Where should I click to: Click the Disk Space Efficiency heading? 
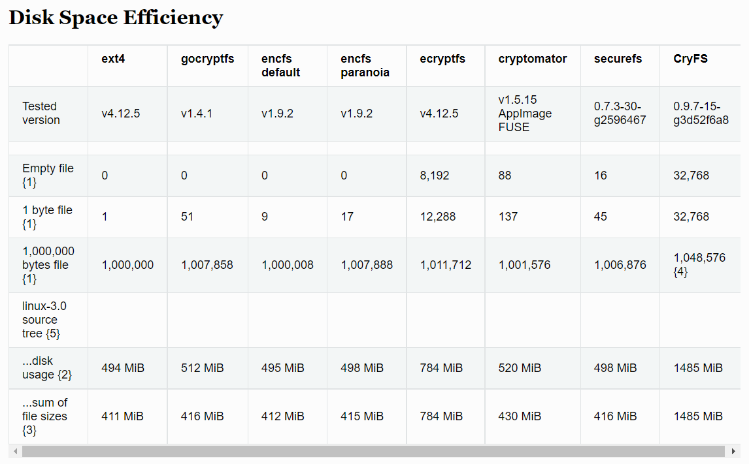point(116,18)
